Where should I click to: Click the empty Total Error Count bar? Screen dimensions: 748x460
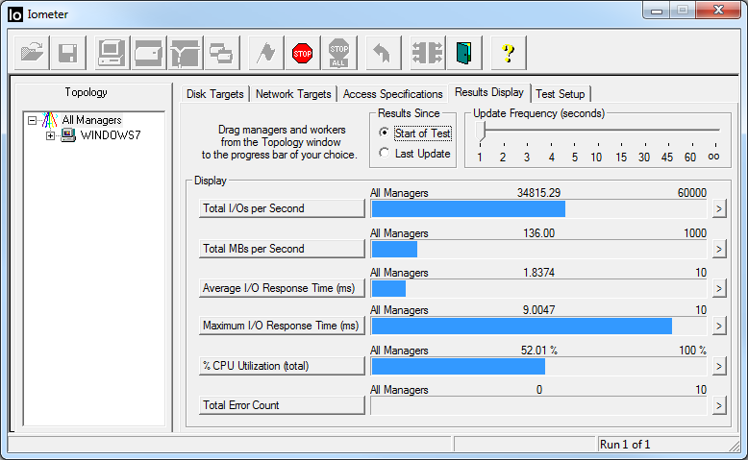(538, 405)
